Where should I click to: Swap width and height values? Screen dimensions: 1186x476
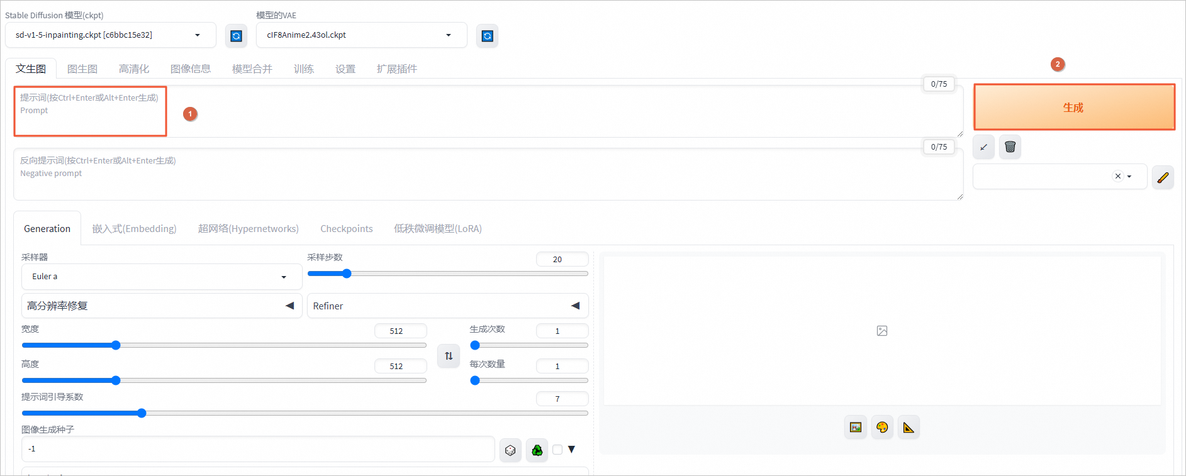point(449,356)
